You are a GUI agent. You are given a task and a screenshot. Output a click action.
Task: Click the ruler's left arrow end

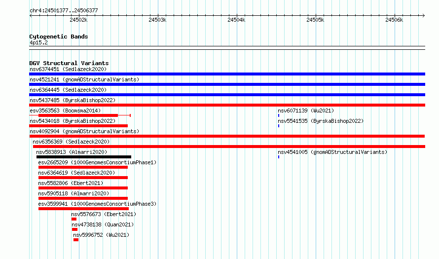(x=31, y=15)
